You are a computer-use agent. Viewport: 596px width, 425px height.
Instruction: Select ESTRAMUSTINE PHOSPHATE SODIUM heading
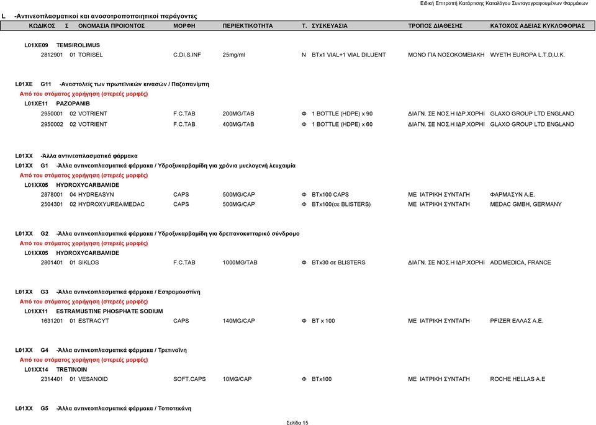pos(109,311)
